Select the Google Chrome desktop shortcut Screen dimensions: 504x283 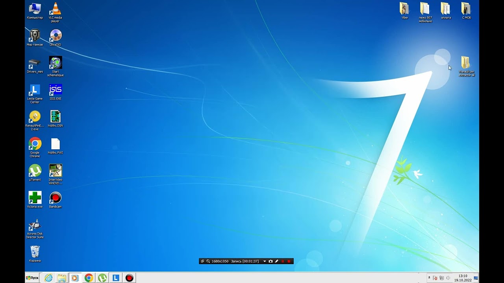[x=35, y=147]
